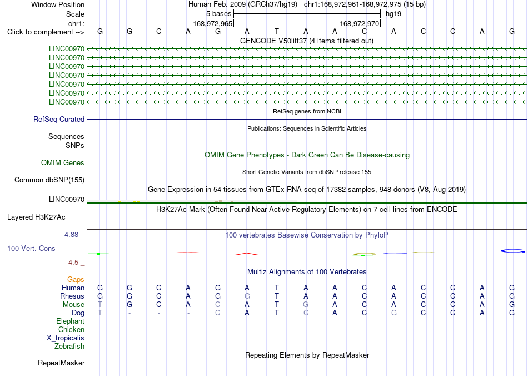The height and width of the screenshot is (376, 528).
Task: Click the olive C conservation logo glyph
Action: (365, 254)
